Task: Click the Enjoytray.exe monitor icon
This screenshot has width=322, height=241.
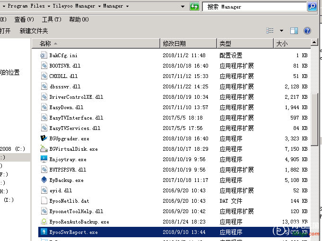Action: point(44,159)
